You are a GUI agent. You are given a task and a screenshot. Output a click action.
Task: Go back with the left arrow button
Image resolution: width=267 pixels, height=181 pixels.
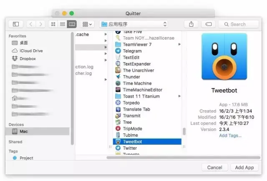(x=31, y=24)
